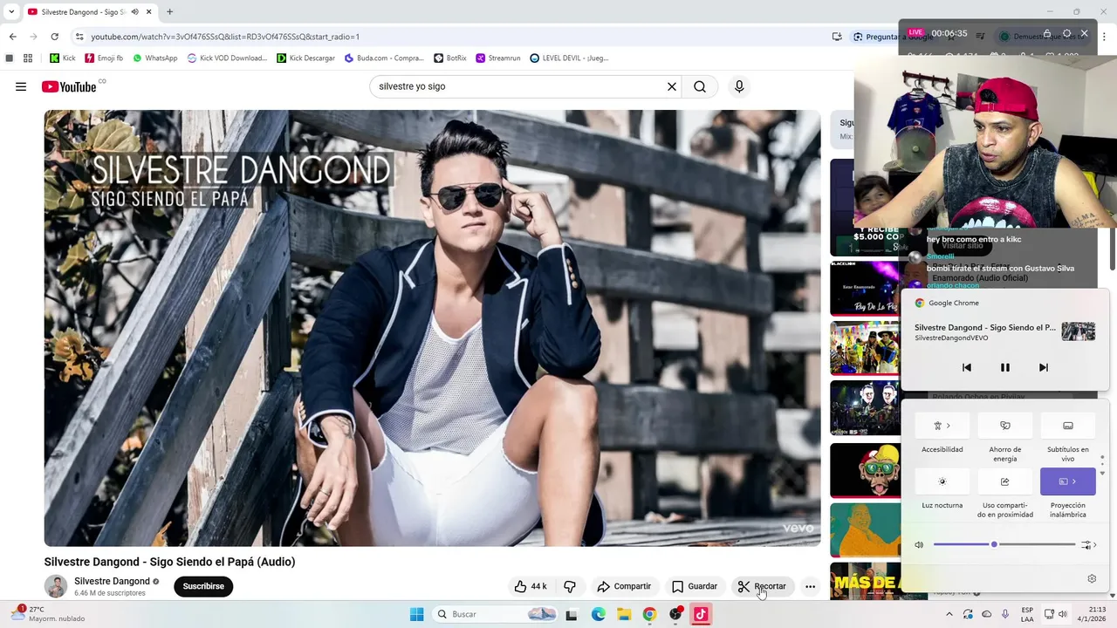The height and width of the screenshot is (628, 1117).
Task: Open weather widget showing 27°C
Action: click(x=48, y=614)
